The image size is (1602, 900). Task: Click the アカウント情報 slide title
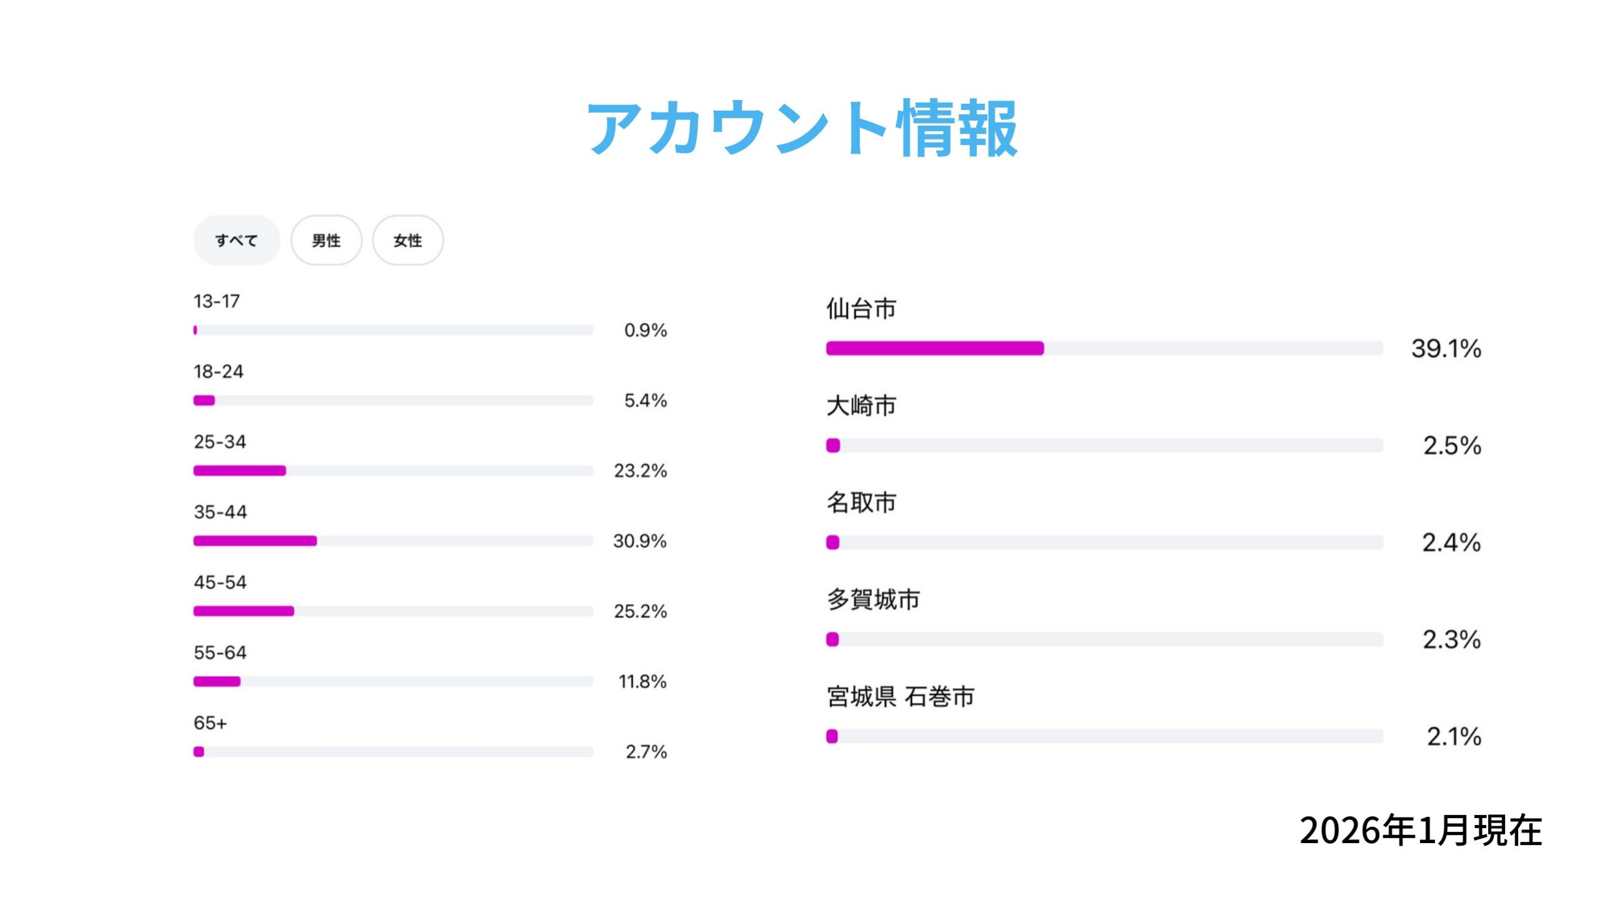(801, 128)
